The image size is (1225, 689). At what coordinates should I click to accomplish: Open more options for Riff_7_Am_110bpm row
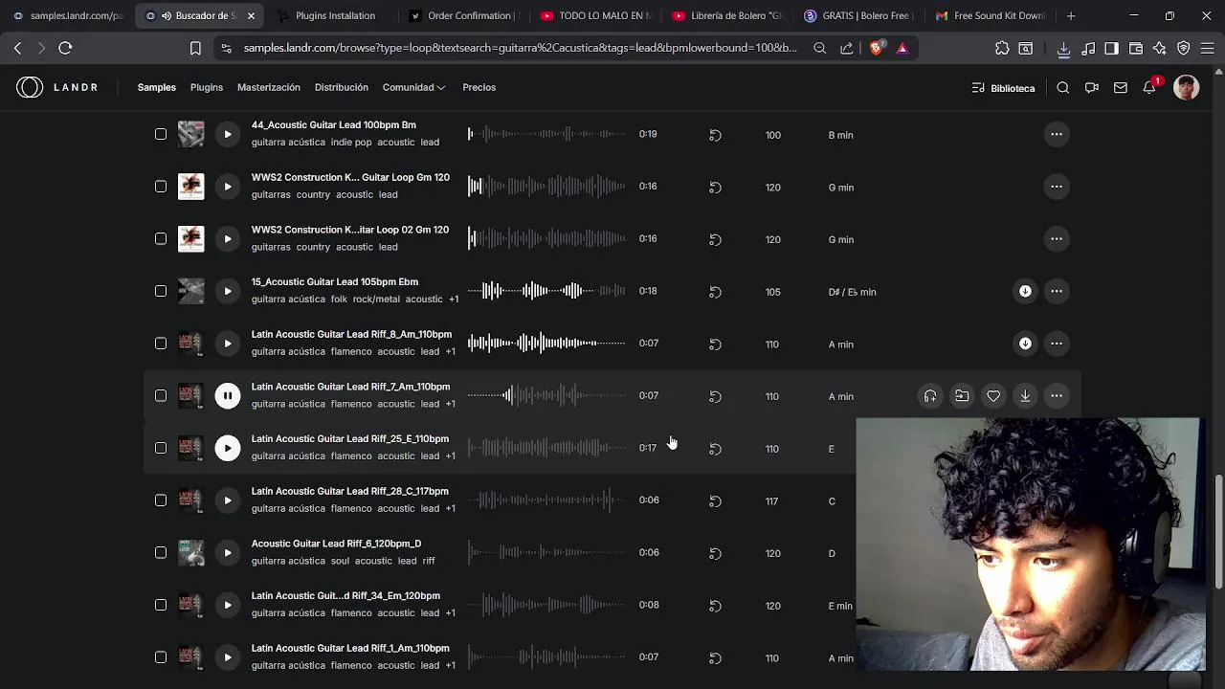(x=1057, y=396)
